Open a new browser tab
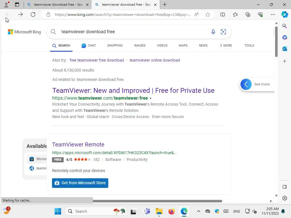Screen dimensions: 291x218 pos(165,5)
